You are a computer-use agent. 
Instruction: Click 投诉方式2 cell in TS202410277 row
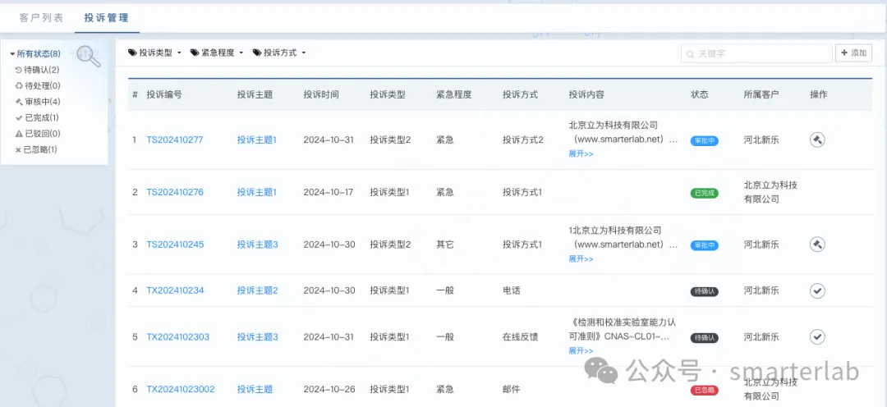click(x=522, y=139)
